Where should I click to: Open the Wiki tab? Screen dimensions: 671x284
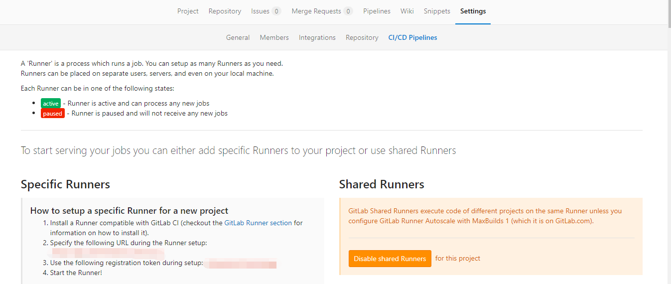407,11
